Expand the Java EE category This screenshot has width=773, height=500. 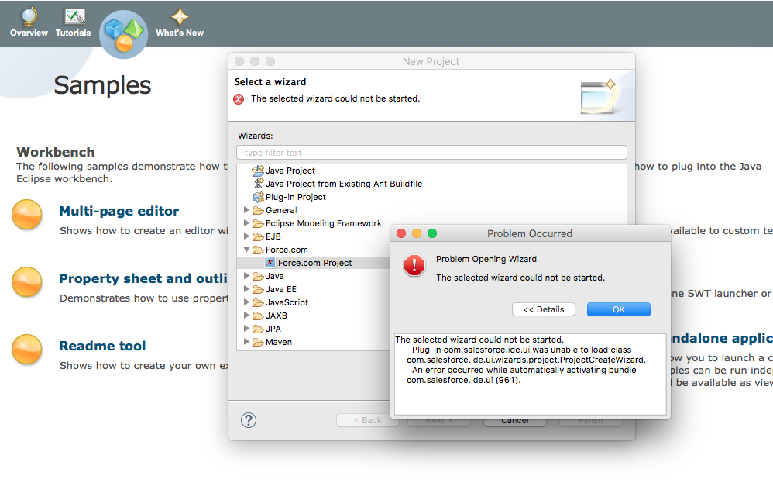pos(246,288)
